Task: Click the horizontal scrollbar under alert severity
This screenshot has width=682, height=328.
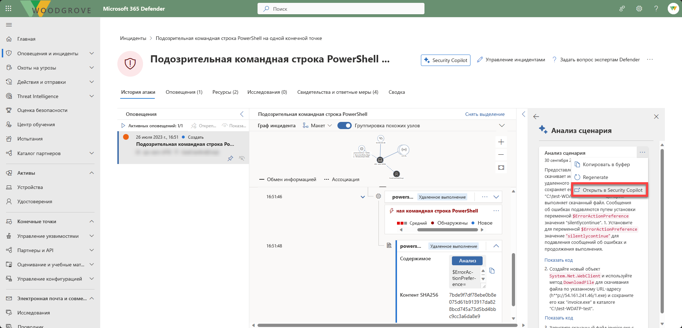Action: point(447,230)
